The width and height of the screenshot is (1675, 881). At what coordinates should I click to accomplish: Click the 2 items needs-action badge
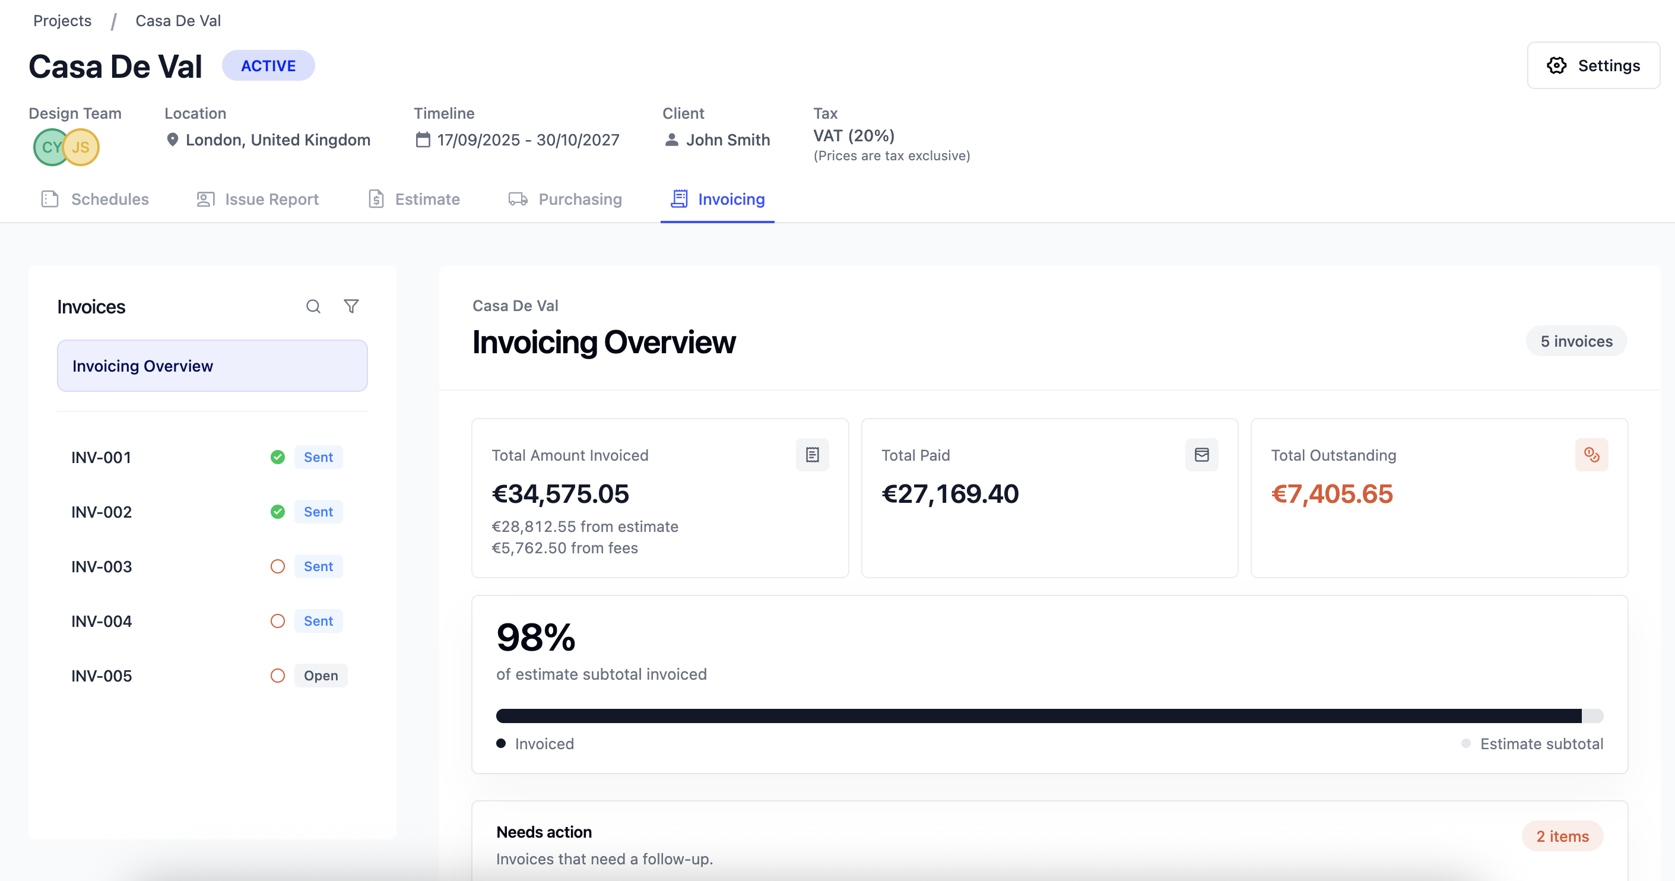coord(1562,836)
